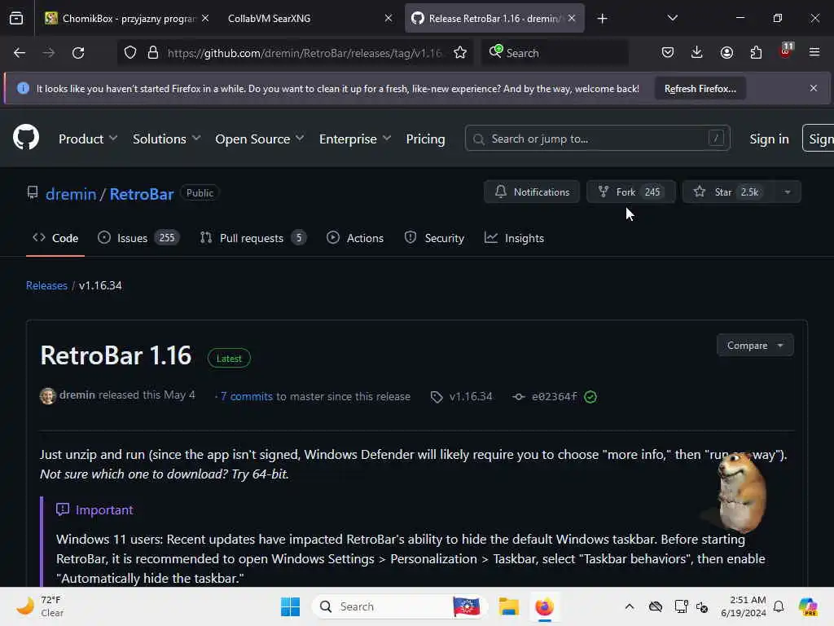Star the RetroBar repository

(x=727, y=192)
